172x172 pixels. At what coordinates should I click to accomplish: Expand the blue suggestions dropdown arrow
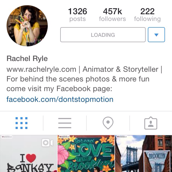point(156,35)
